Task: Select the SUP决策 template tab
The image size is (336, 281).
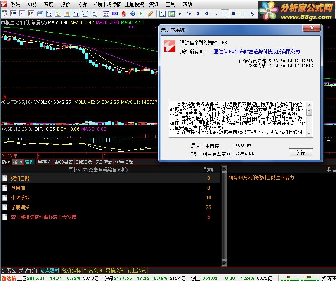Action: pos(104,162)
